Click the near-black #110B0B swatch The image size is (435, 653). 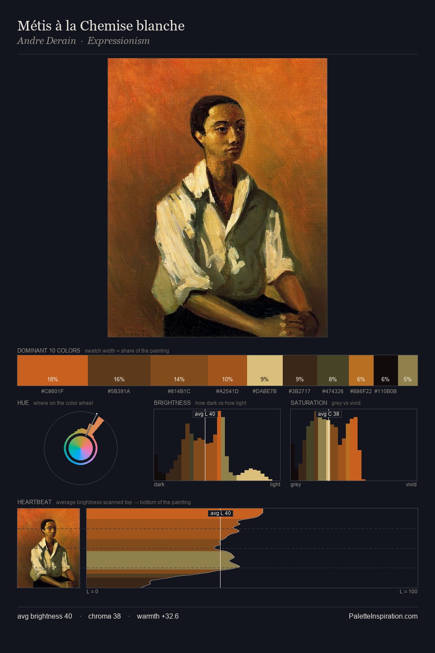(x=386, y=370)
